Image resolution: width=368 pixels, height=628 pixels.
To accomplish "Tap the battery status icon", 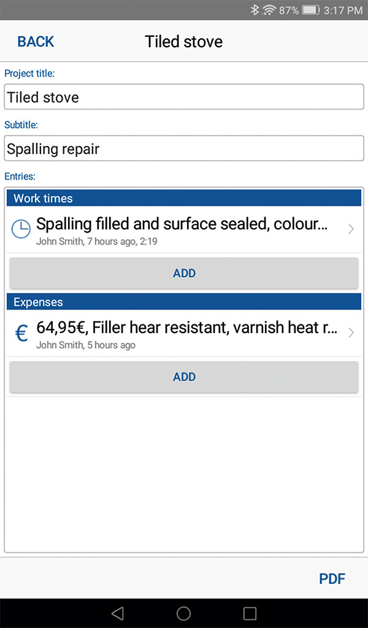I will tap(311, 10).
